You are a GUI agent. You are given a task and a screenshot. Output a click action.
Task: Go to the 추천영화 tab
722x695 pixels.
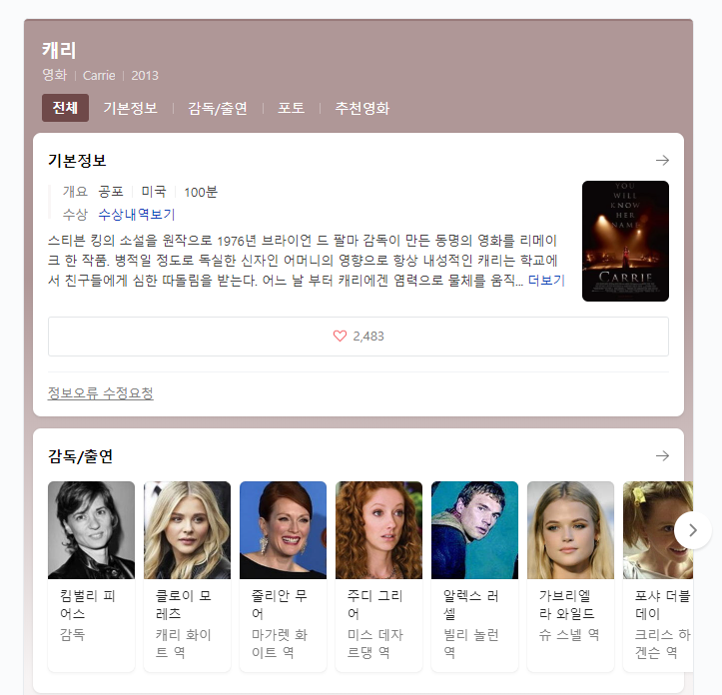click(x=361, y=108)
